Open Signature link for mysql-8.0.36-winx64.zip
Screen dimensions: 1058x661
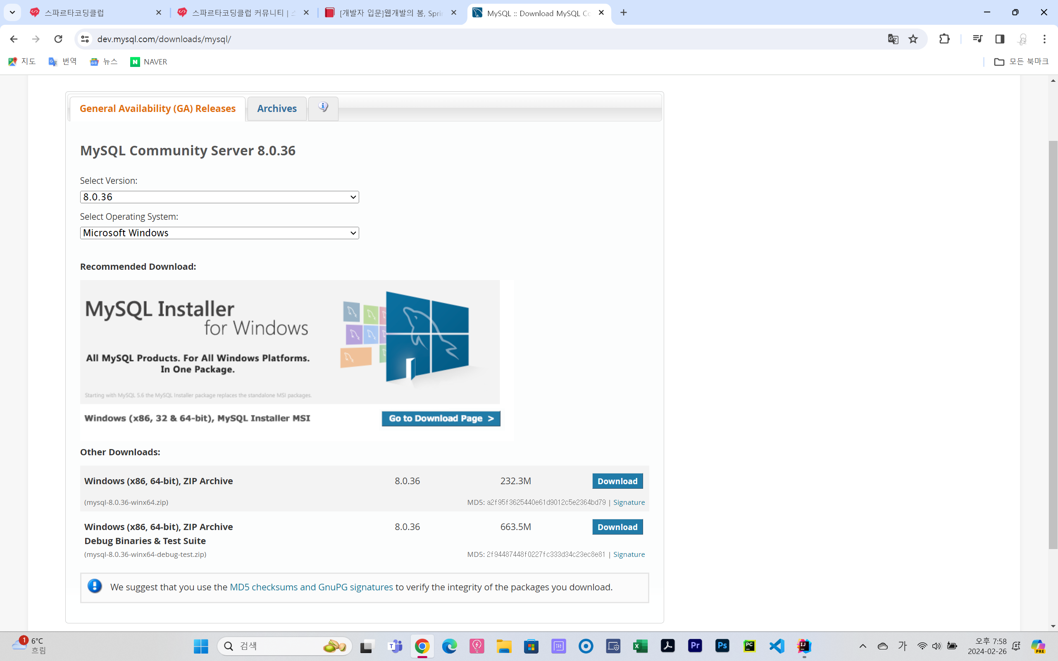tap(629, 502)
